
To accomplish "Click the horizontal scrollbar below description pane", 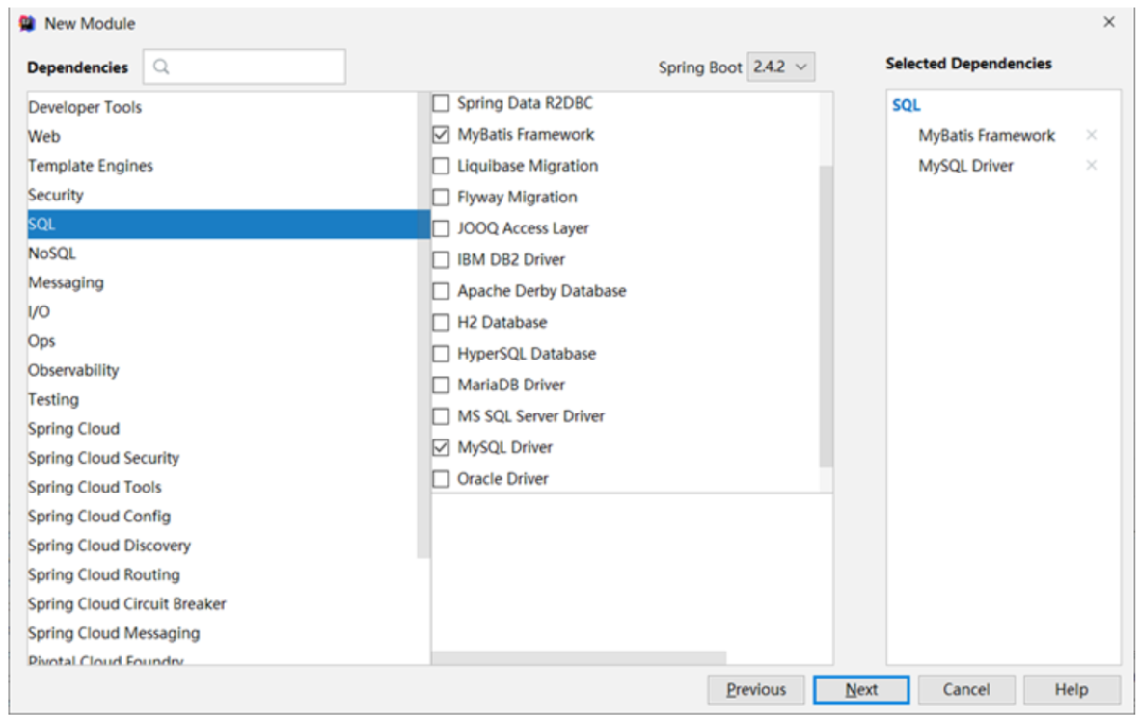I will click(x=579, y=657).
